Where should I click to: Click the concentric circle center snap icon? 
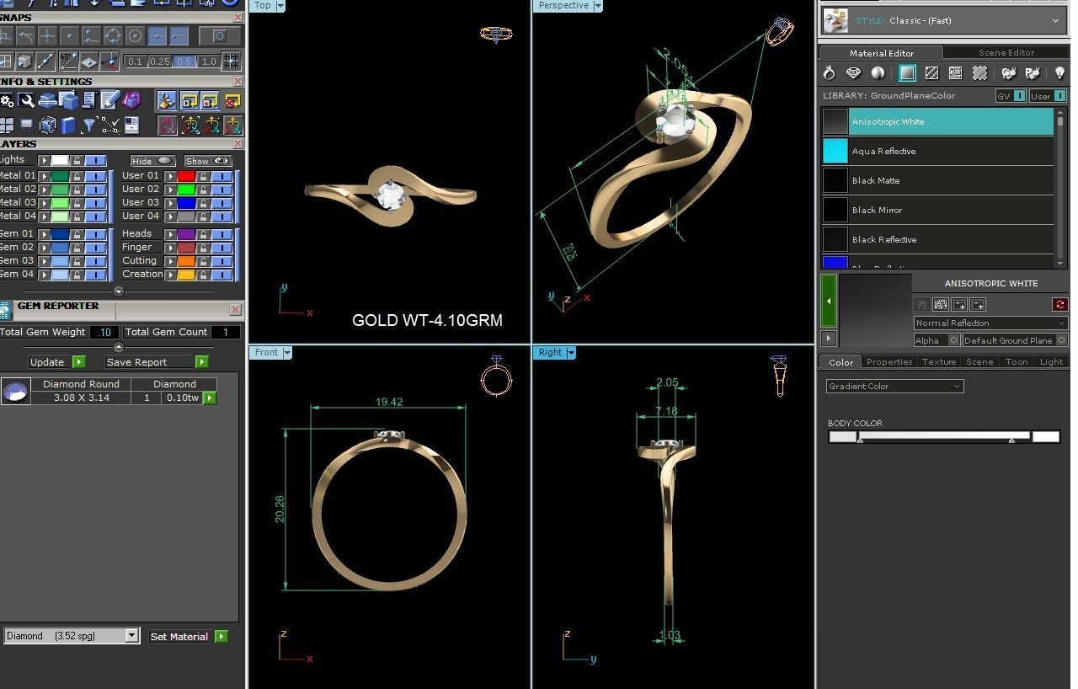pos(135,35)
